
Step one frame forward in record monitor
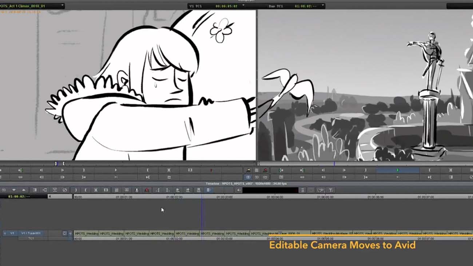point(344,170)
